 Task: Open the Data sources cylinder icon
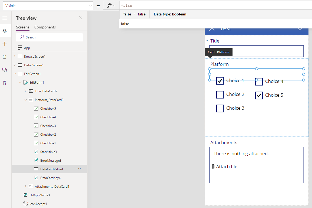[x=4, y=57]
